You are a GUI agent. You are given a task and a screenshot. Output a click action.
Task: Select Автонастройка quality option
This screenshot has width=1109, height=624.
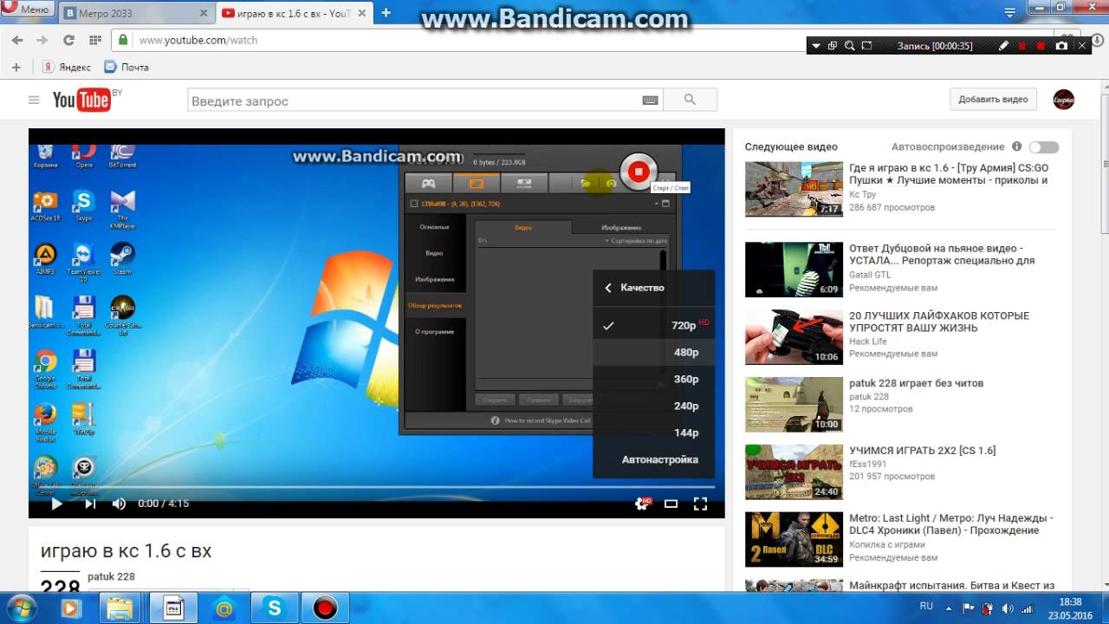click(x=654, y=459)
